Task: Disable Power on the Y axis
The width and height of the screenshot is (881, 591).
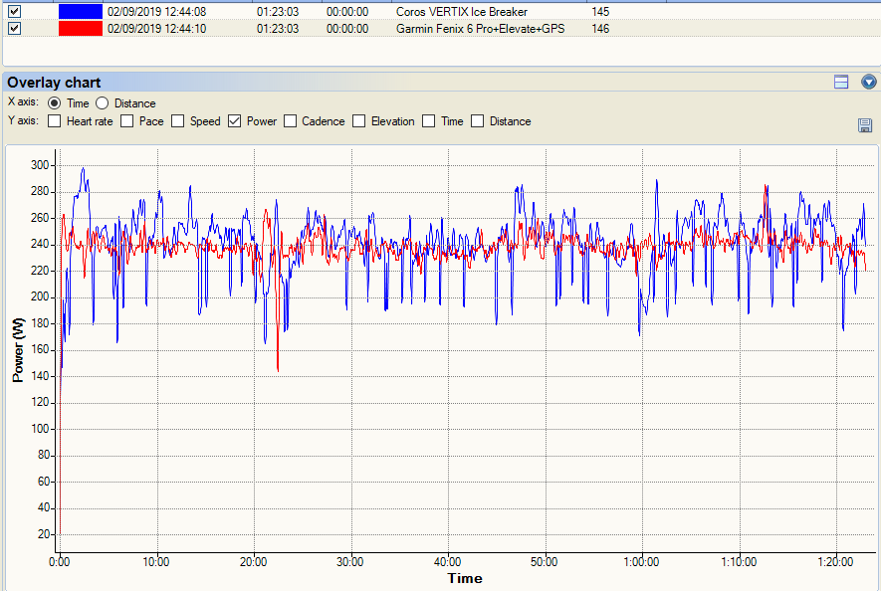Action: coord(234,121)
